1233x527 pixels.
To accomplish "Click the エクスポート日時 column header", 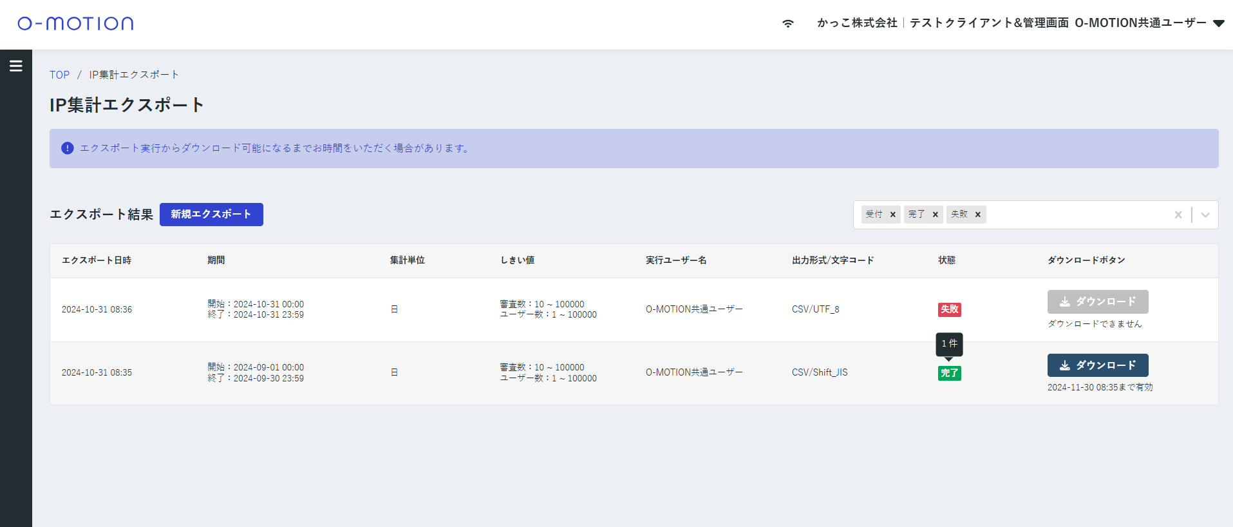I will [97, 260].
